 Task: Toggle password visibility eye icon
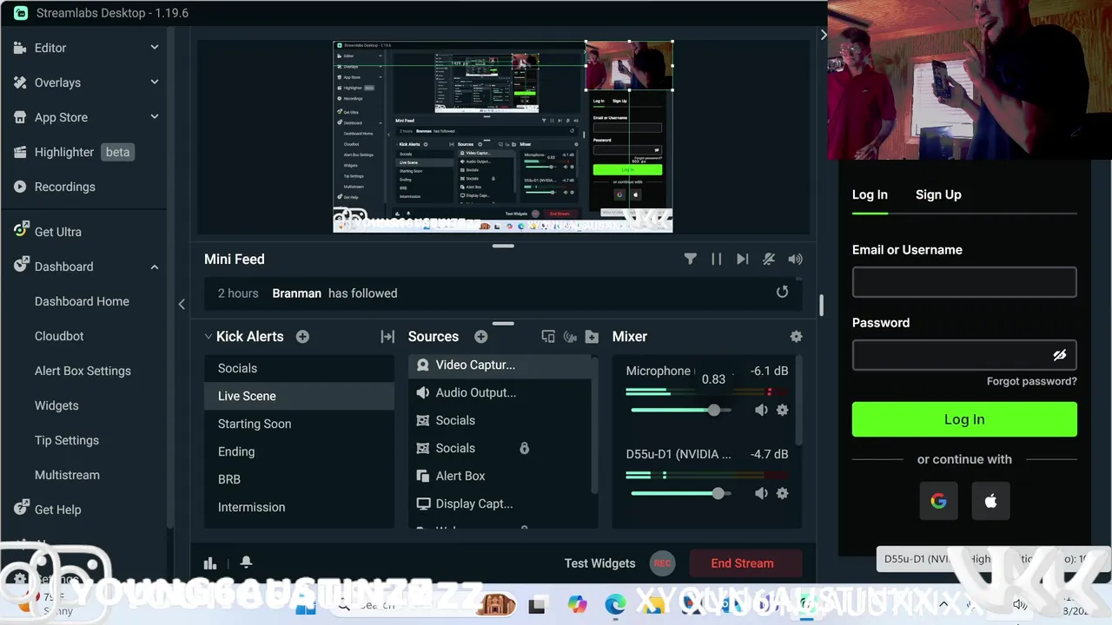1059,355
